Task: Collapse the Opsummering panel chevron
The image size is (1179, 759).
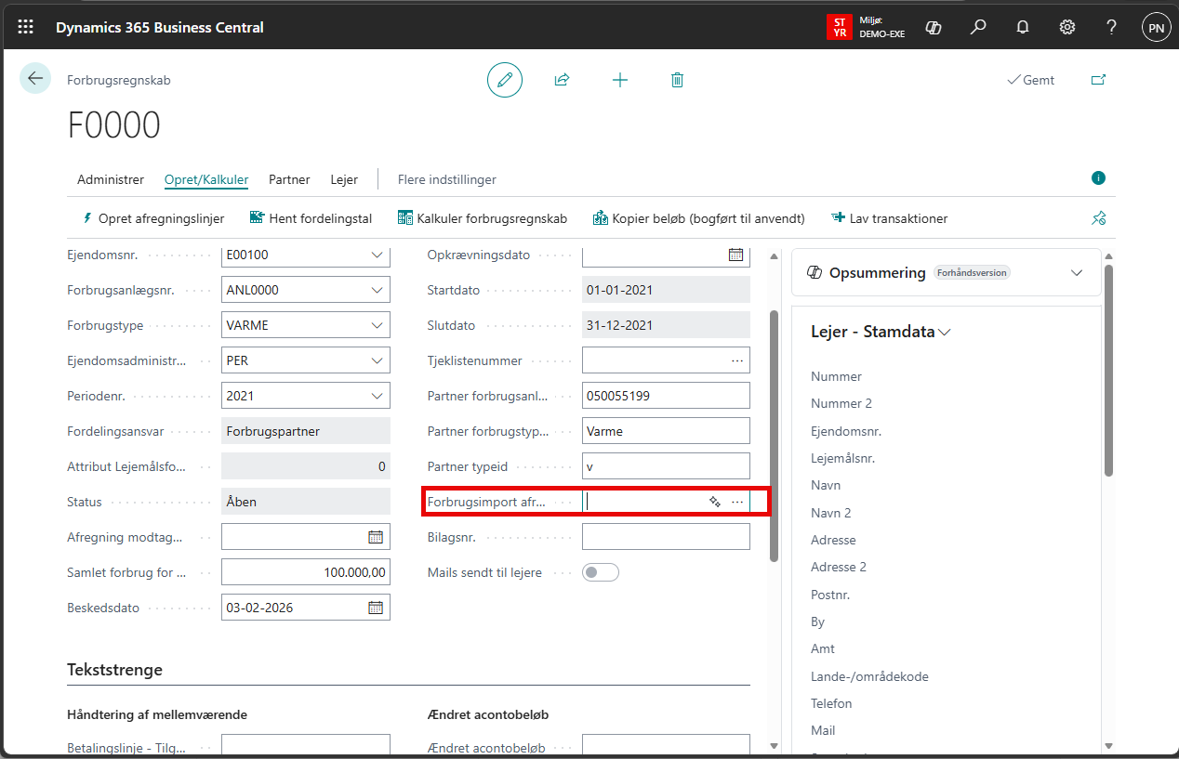Action: 1077,272
